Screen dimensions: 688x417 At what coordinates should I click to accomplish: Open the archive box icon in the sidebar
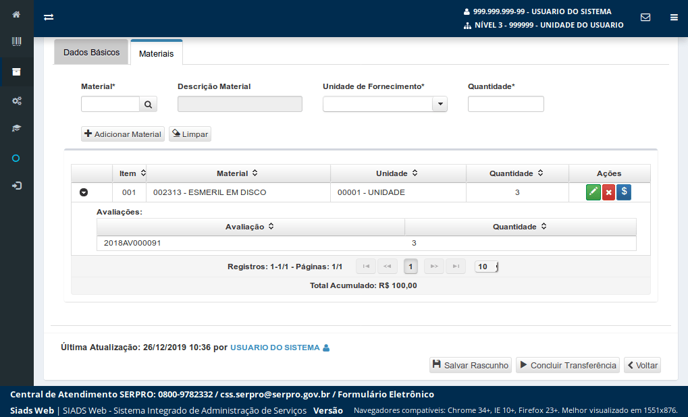16,72
